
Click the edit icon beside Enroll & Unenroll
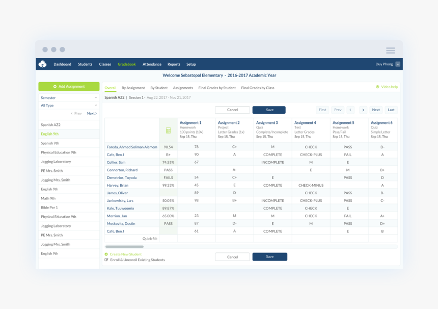click(106, 260)
